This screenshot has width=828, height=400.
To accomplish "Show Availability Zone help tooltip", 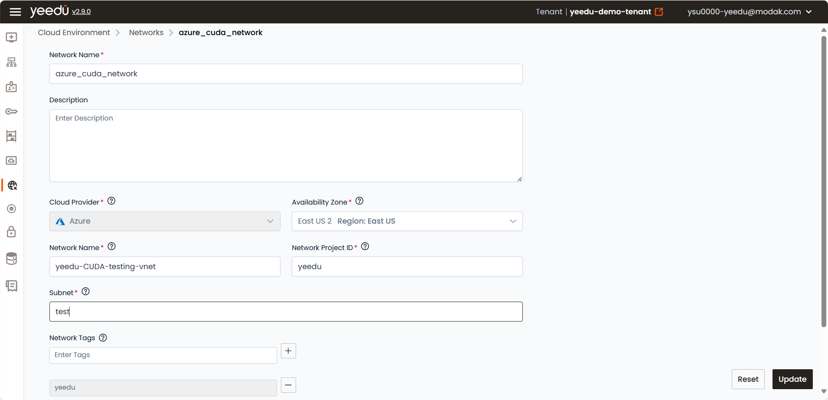I will pyautogui.click(x=359, y=201).
